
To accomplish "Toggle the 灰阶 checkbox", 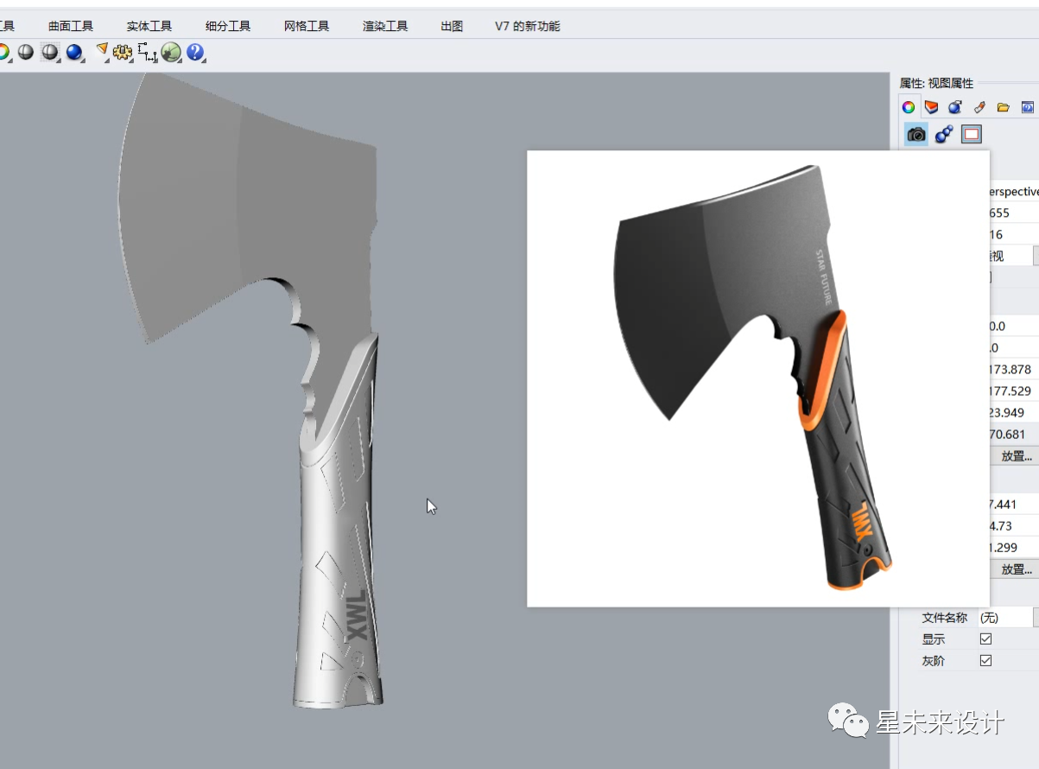I will pyautogui.click(x=985, y=661).
